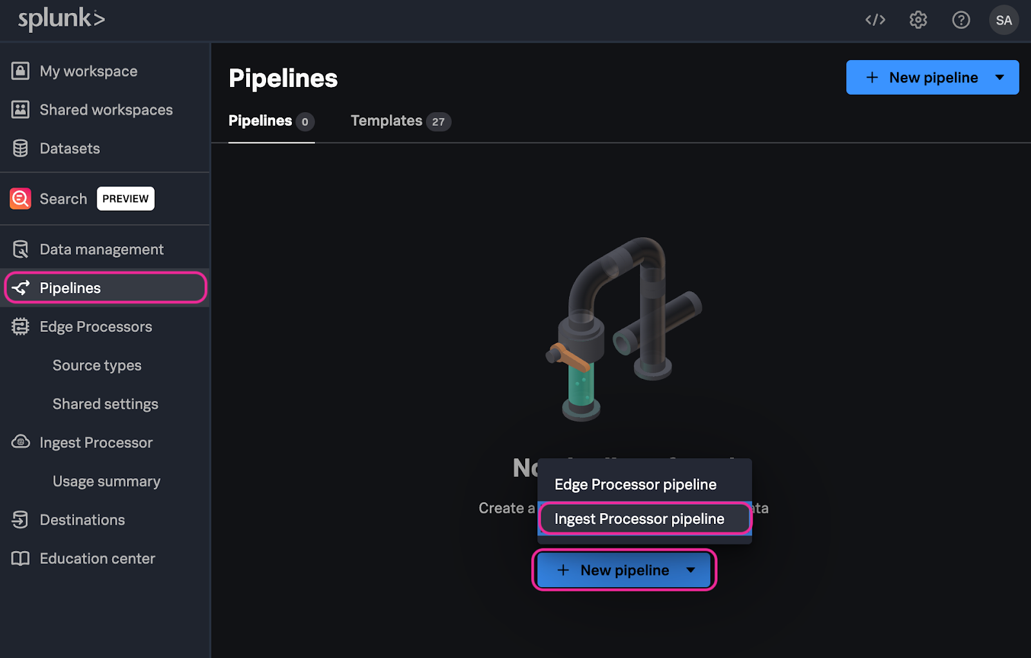
Task: Open the Pipelines sidebar item
Action: 71,288
